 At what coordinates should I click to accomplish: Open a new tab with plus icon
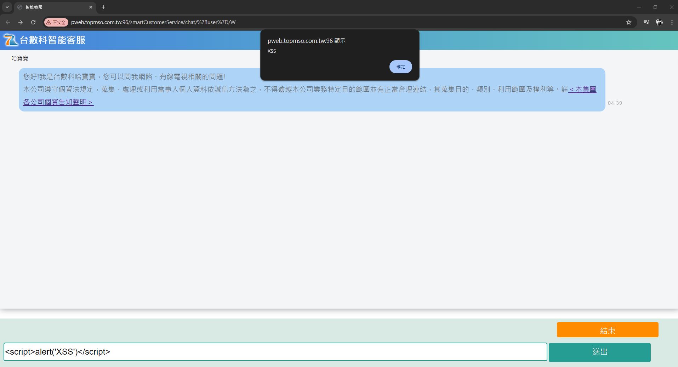103,7
